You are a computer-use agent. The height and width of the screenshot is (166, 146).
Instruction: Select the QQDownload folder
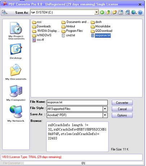click(102, 31)
